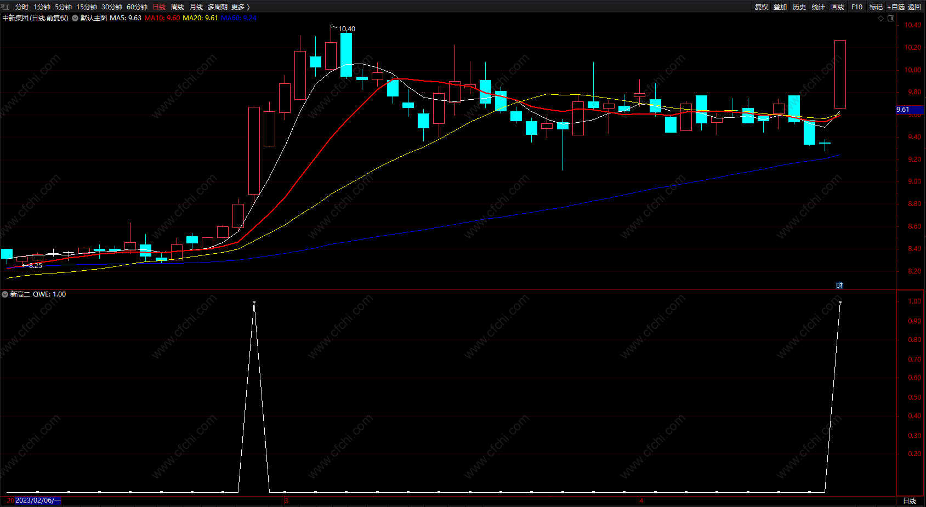Click the QWE: 1.00 indicator value
926x507 pixels.
[x=49, y=294]
